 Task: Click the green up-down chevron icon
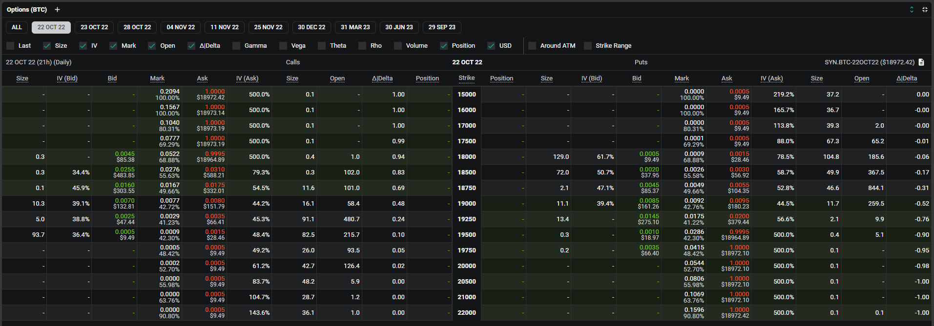coord(911,10)
